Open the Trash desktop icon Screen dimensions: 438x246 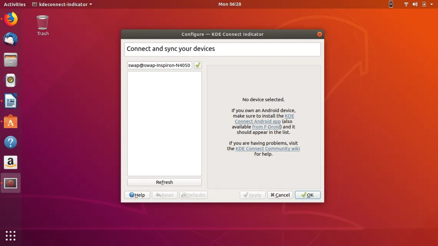point(43,25)
